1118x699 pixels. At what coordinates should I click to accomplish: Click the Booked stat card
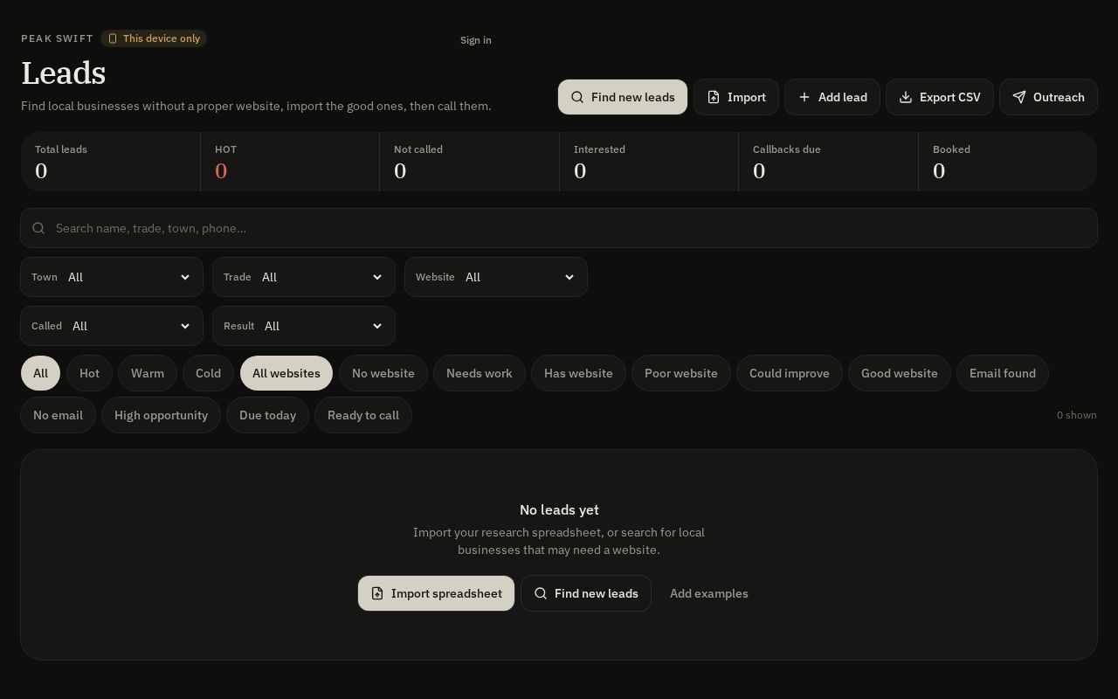tap(1008, 162)
